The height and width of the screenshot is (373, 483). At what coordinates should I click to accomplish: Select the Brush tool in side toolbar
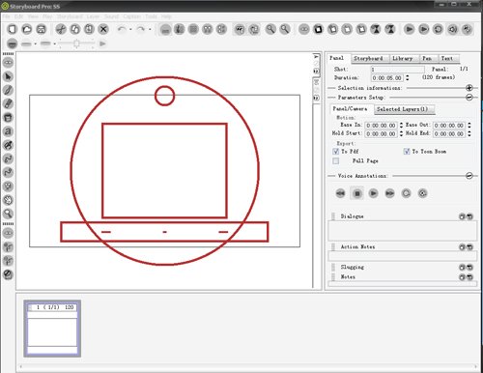point(8,90)
